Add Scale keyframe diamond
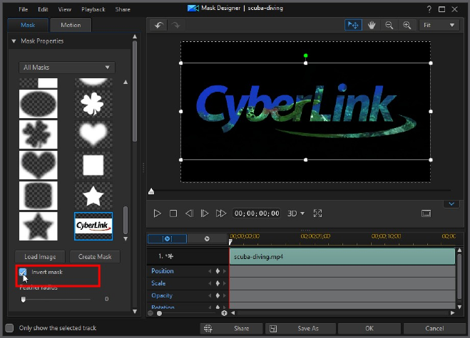The image size is (470, 338). tap(218, 283)
